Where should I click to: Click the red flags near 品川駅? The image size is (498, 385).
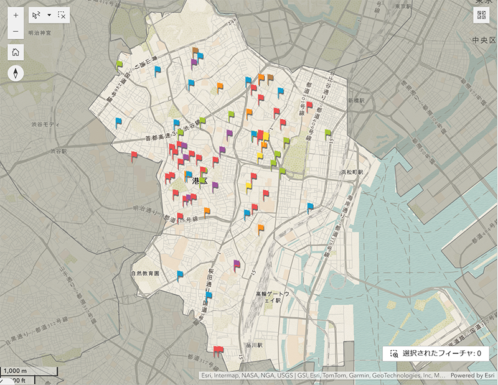coord(217,351)
